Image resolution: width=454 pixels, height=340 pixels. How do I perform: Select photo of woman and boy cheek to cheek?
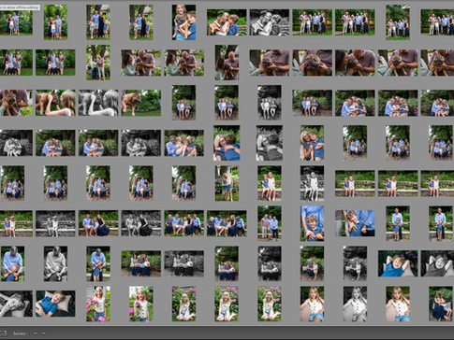point(312,143)
